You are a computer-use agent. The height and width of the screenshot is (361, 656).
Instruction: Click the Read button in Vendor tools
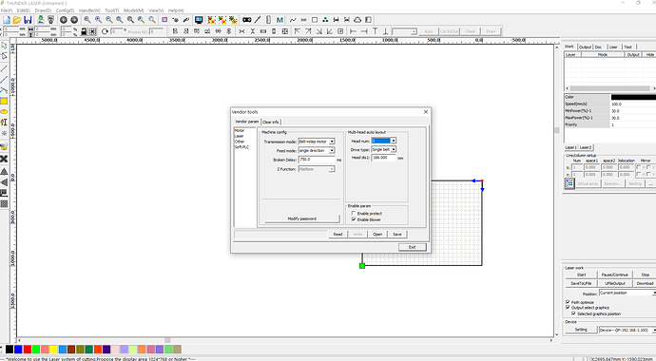(x=338, y=235)
